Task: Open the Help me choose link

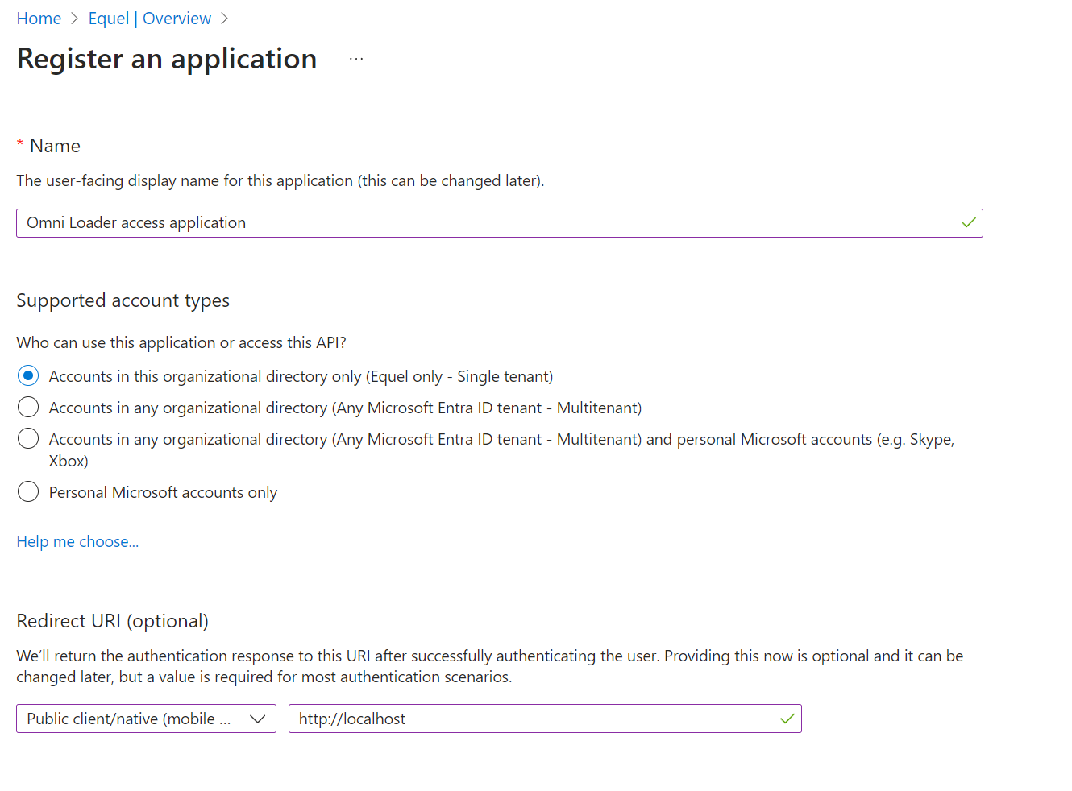Action: pyautogui.click(x=77, y=541)
